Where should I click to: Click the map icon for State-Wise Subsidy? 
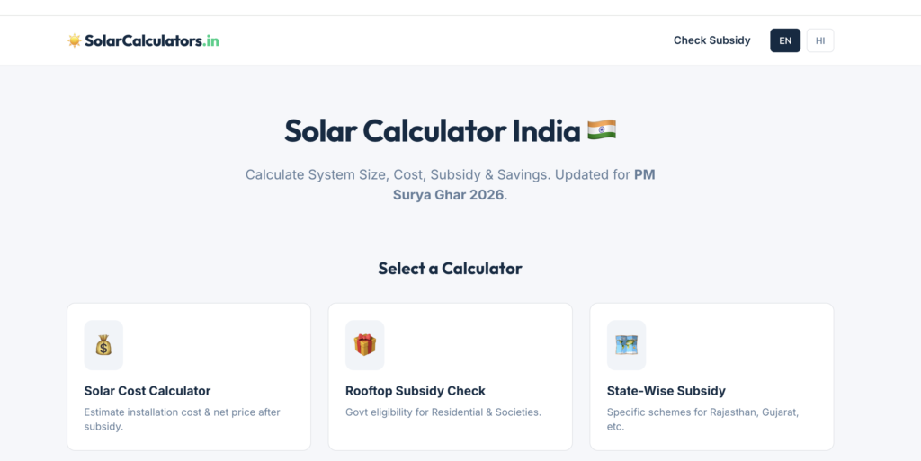coord(626,345)
